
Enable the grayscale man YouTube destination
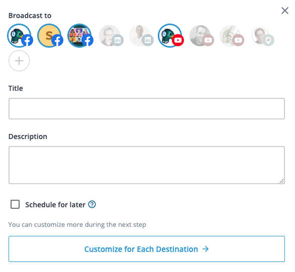200,36
